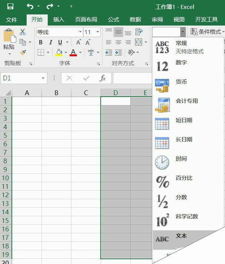225x264 pixels.
Task: Click the Format Painter brush icon
Action: point(23,52)
